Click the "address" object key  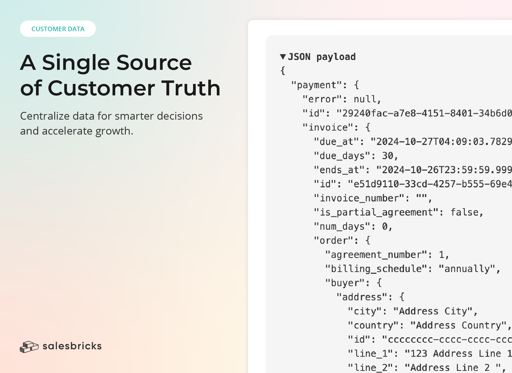coord(361,297)
